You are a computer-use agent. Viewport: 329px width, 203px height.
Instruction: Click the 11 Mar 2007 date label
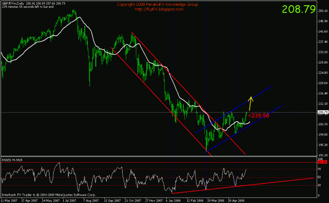pos(9,200)
